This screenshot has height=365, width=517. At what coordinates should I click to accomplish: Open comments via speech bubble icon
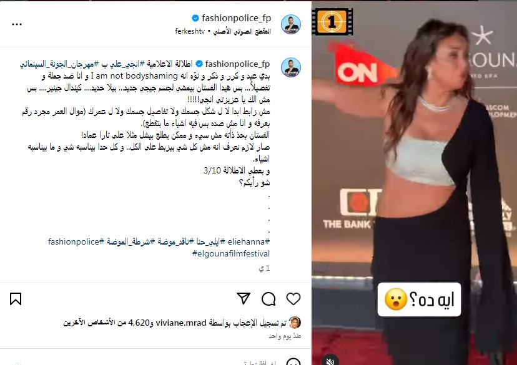268,299
